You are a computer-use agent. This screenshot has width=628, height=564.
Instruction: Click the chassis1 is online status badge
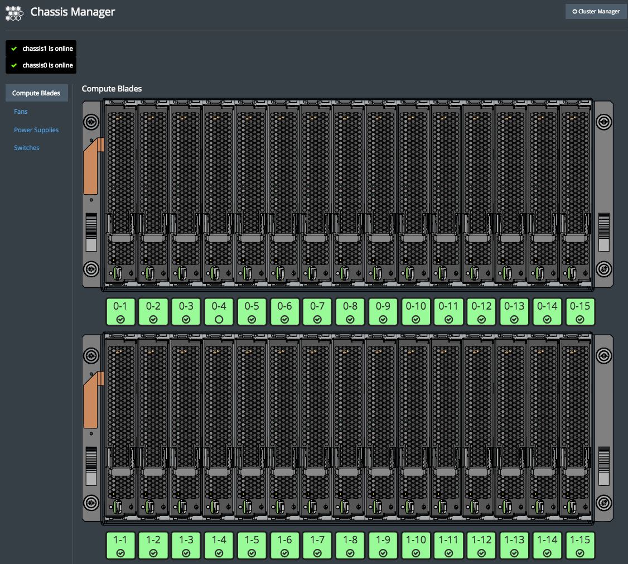click(x=41, y=49)
